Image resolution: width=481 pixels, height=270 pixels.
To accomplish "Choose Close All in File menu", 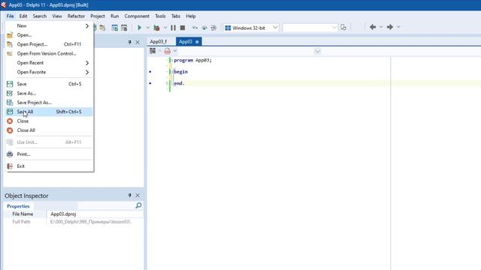I will point(49,130).
